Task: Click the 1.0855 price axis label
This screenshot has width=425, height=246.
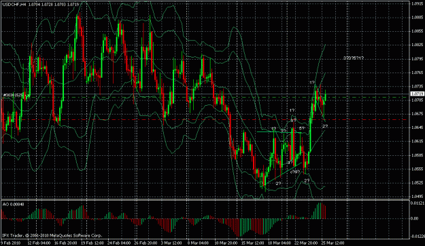Action: (x=417, y=31)
